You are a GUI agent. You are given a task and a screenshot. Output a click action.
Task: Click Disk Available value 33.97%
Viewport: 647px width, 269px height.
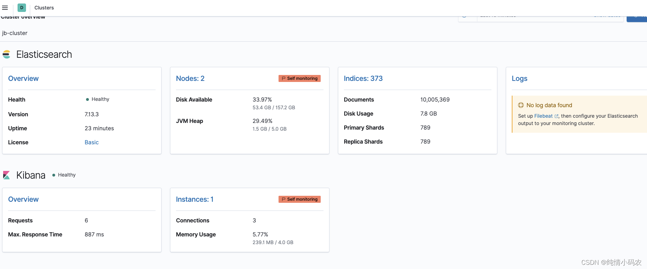point(262,99)
